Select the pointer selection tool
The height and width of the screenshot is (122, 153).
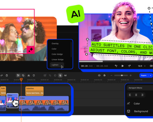[x=18, y=75]
